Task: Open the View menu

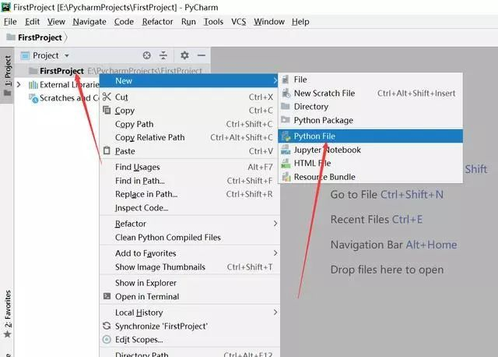Action: coord(56,22)
